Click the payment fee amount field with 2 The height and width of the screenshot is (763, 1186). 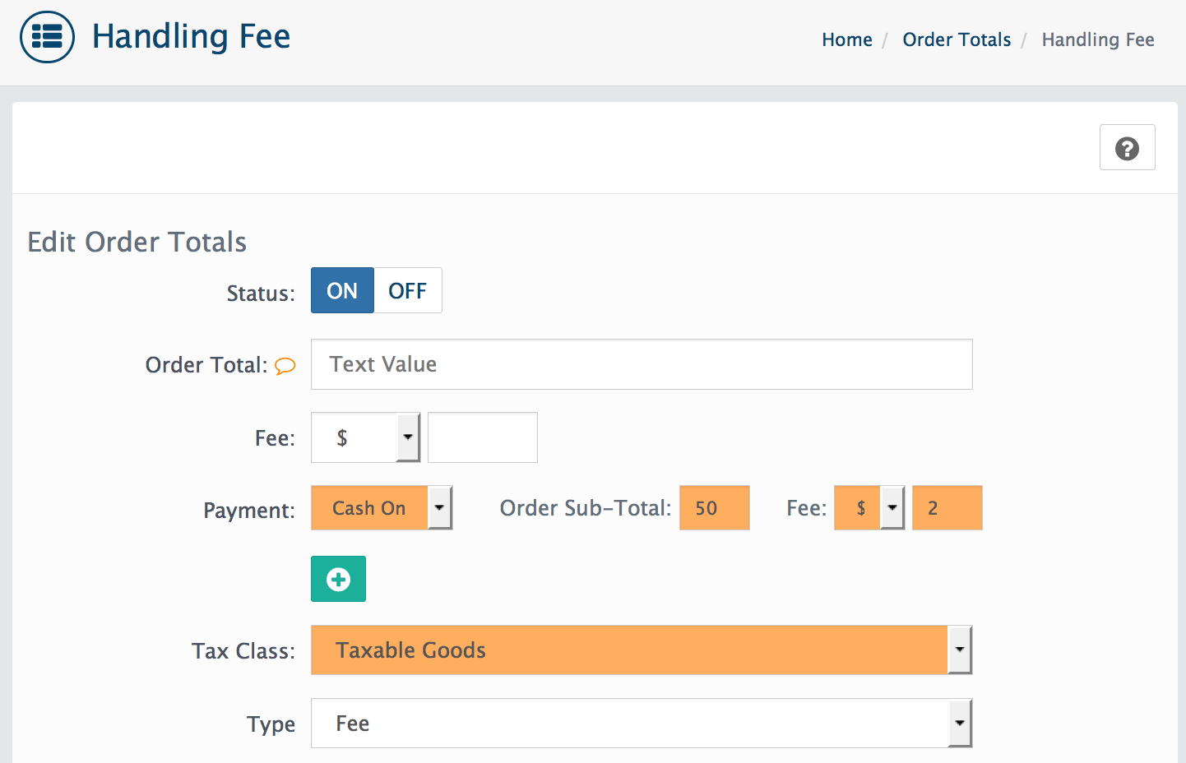pyautogui.click(x=947, y=508)
